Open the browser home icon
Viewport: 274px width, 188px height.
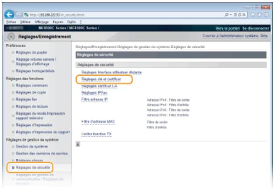pos(253,15)
